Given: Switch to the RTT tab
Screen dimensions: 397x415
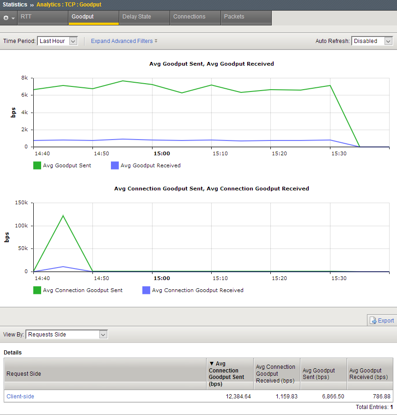Looking at the screenshot, I should 43,17.
